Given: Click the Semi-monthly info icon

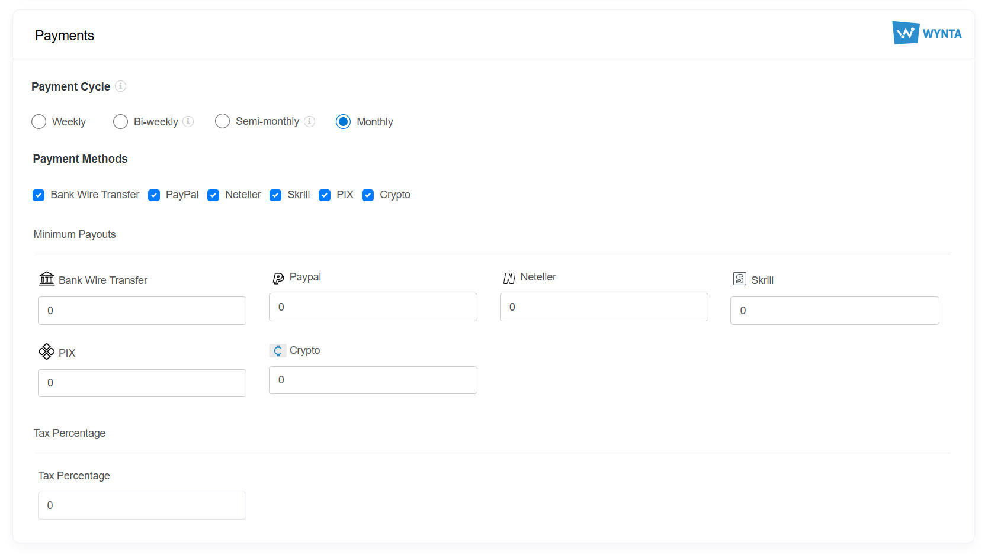Looking at the screenshot, I should [x=309, y=121].
